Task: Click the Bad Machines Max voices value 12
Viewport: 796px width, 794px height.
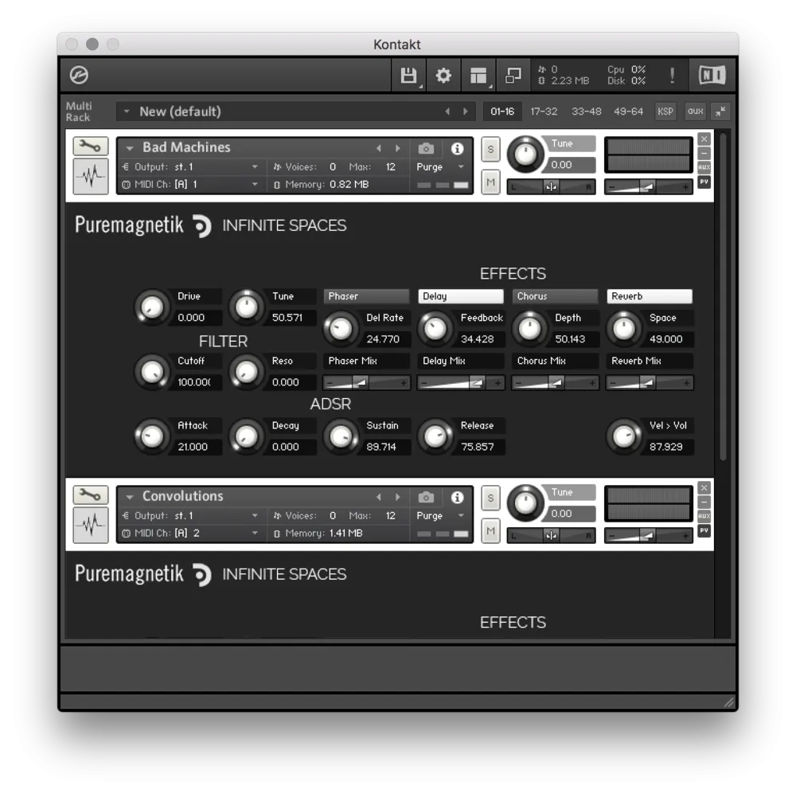Action: tap(390, 166)
